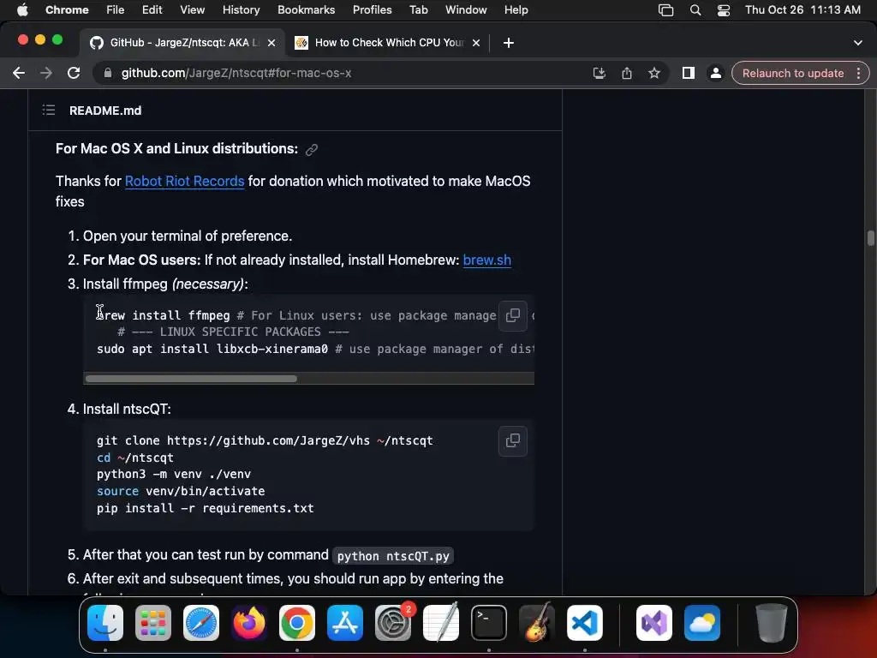Open Visual Studio from Dock
Screen dimensions: 877x658
pos(654,623)
